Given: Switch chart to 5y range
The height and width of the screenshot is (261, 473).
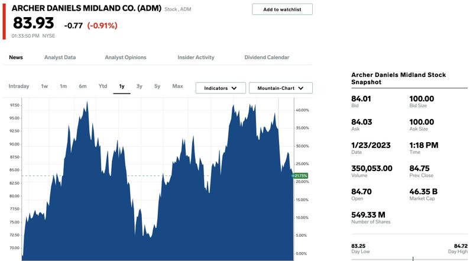Looking at the screenshot, I should point(157,86).
